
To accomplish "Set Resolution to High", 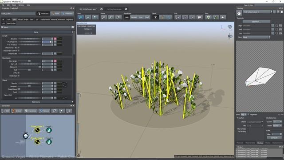I will click(127, 17).
